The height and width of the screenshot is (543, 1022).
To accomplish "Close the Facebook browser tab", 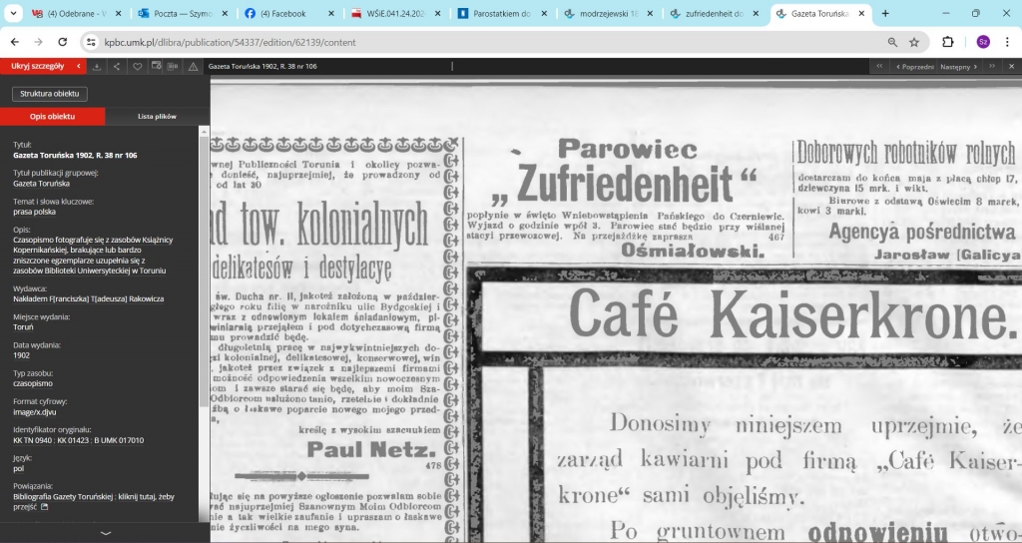I will 330,13.
